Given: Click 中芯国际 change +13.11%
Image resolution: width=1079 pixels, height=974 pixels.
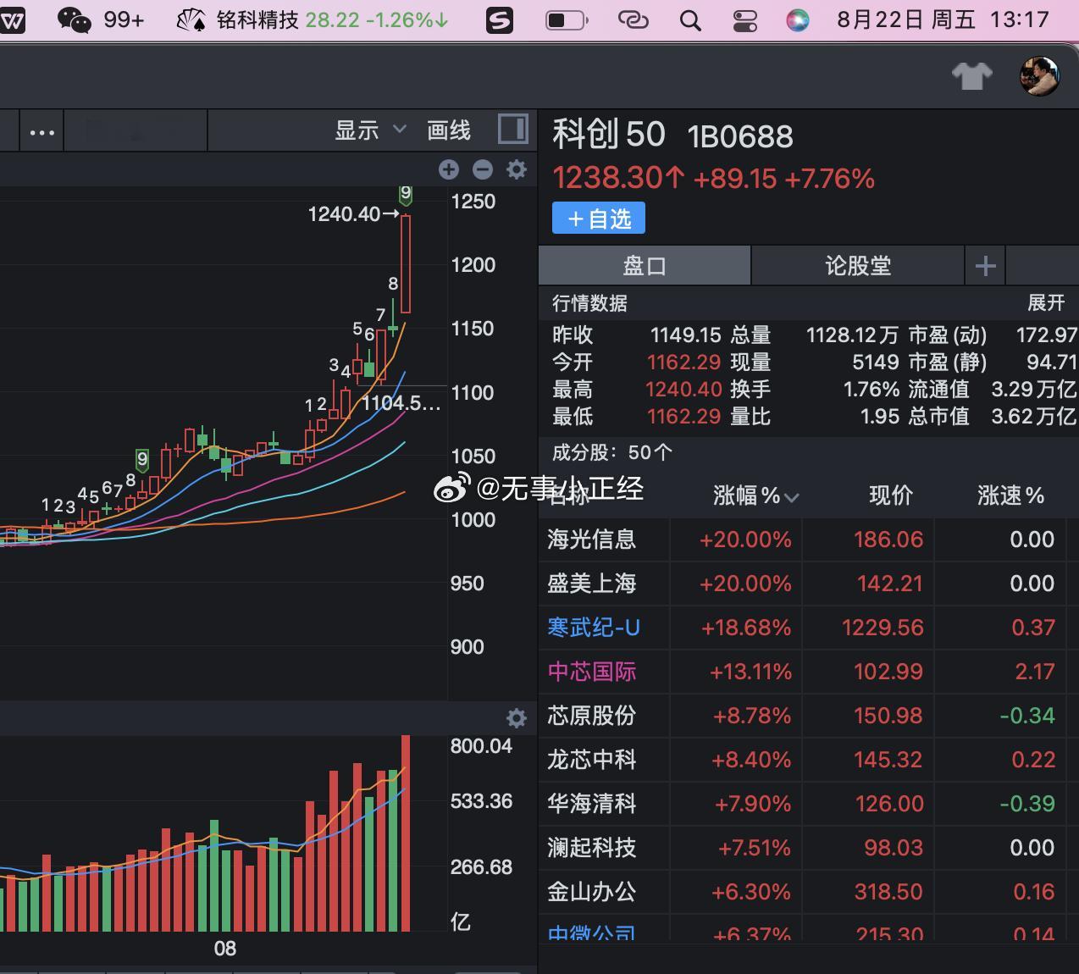Looking at the screenshot, I should (750, 672).
